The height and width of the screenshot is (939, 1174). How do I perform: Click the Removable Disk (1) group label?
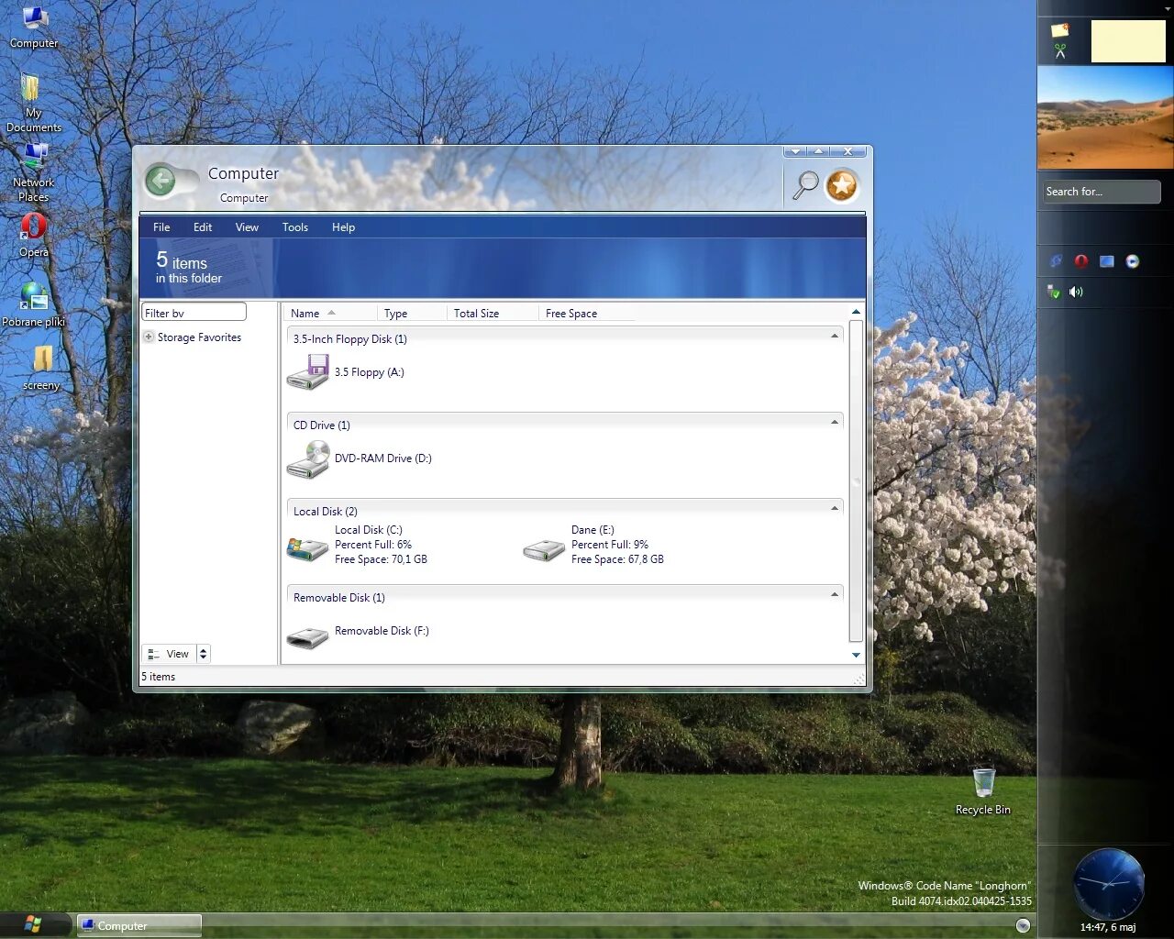coord(339,598)
